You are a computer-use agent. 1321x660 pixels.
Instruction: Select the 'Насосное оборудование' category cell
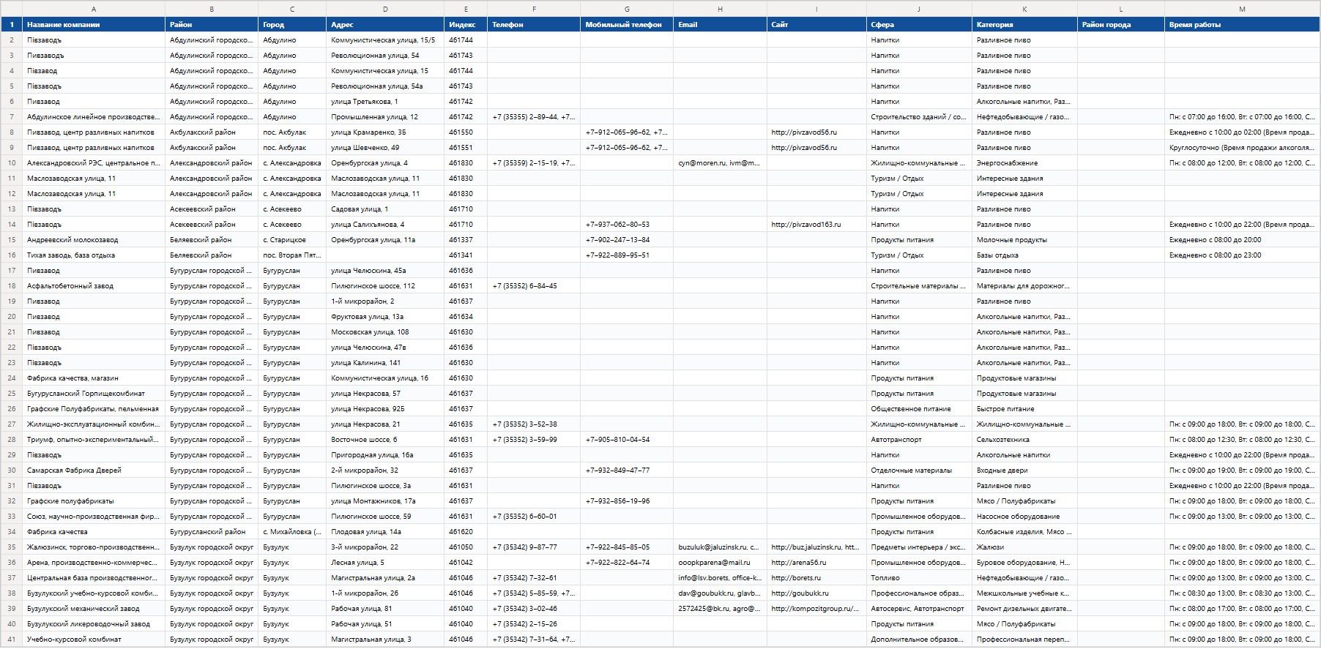pyautogui.click(x=1024, y=517)
